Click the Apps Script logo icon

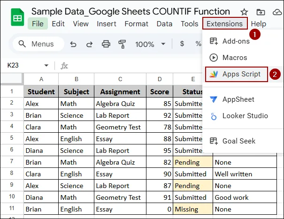(214, 74)
